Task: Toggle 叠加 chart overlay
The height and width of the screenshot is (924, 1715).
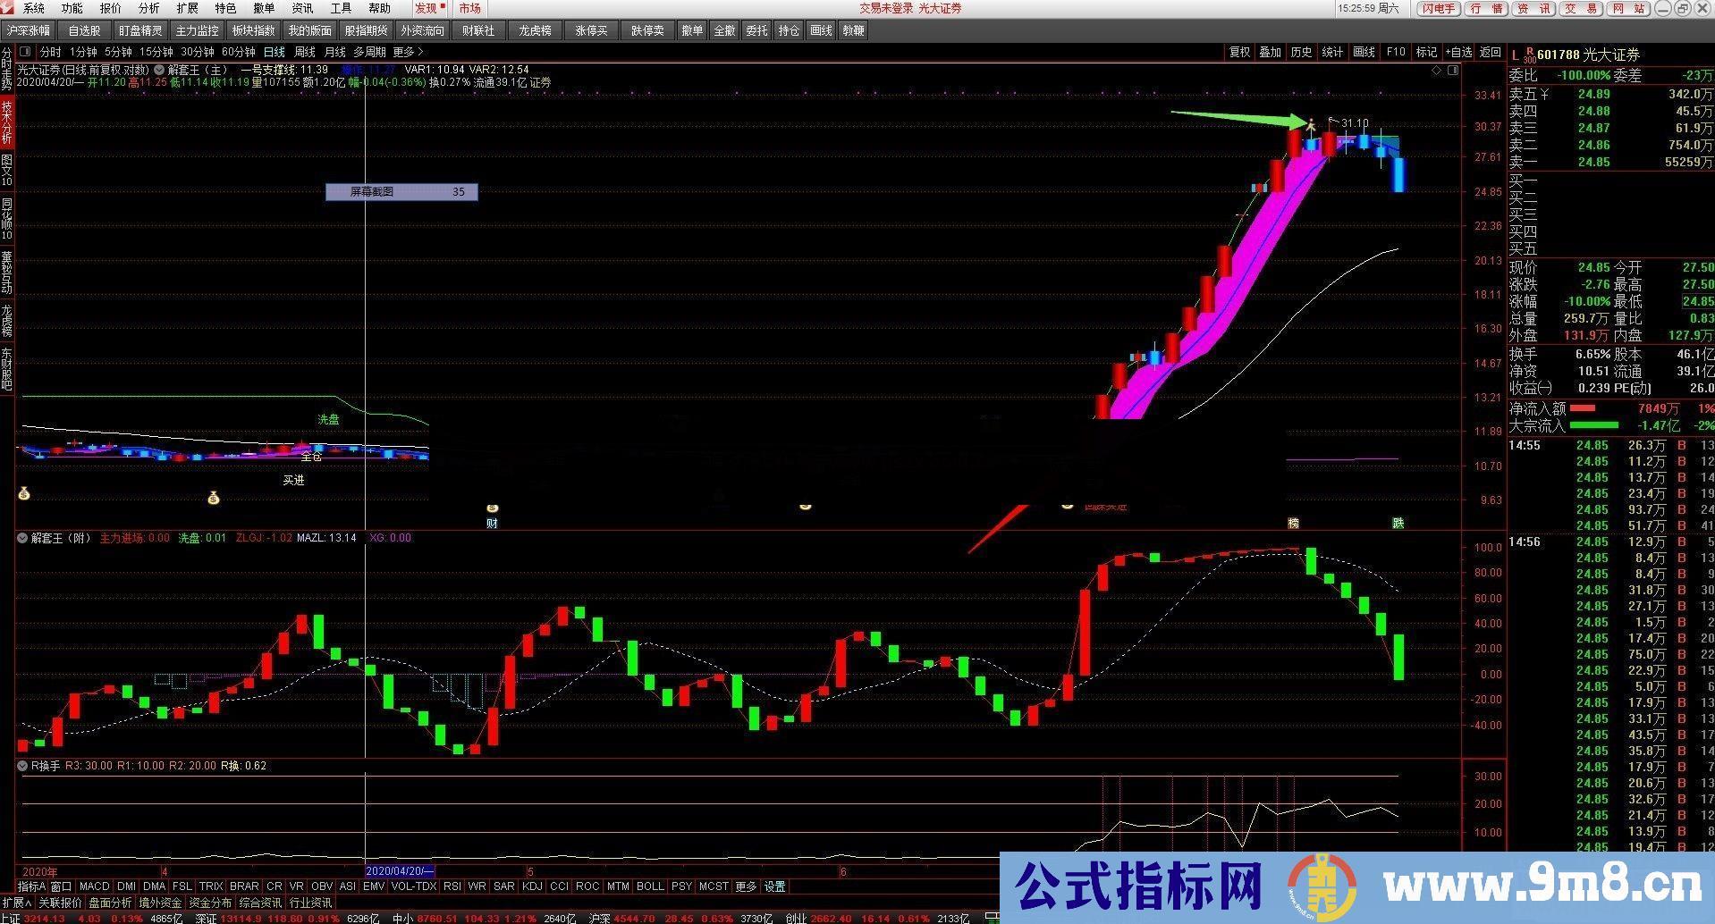Action: pos(1270,52)
